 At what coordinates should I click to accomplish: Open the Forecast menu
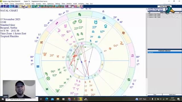pos(28,4)
